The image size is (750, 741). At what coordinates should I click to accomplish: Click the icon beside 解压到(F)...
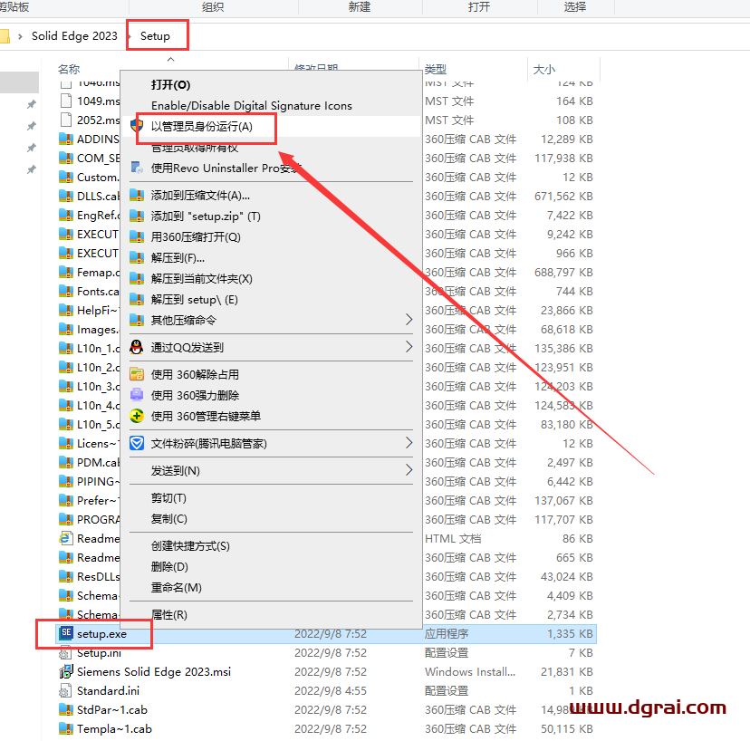click(137, 258)
